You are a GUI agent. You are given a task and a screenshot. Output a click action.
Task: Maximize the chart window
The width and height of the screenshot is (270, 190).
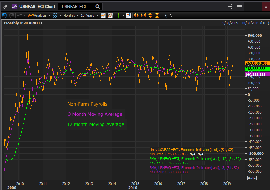pyautogui.click(x=257, y=7)
